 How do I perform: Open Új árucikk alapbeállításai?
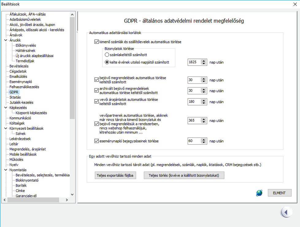[x=34, y=56]
